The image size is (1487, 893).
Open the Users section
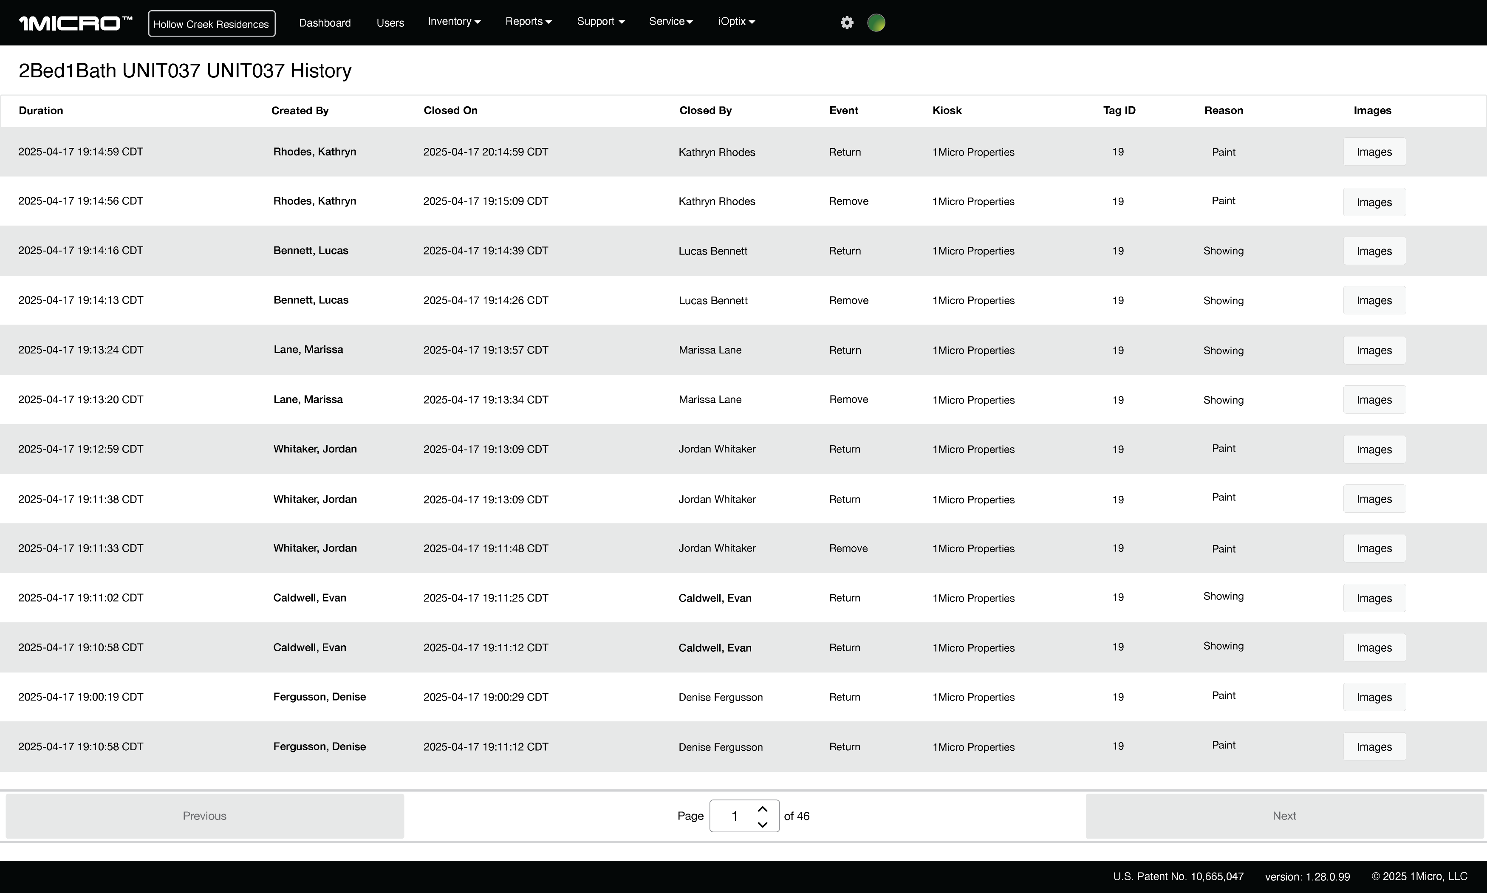tap(390, 22)
